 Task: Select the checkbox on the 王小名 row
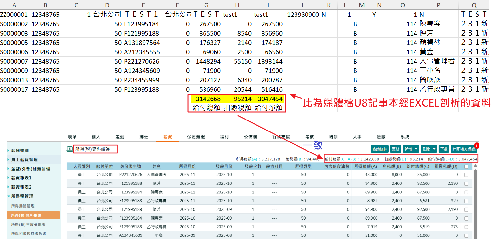466,236
